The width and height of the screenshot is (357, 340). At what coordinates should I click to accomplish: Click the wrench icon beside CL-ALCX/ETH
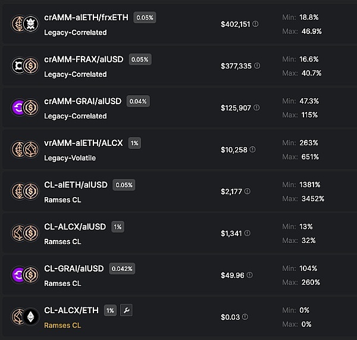pos(125,310)
